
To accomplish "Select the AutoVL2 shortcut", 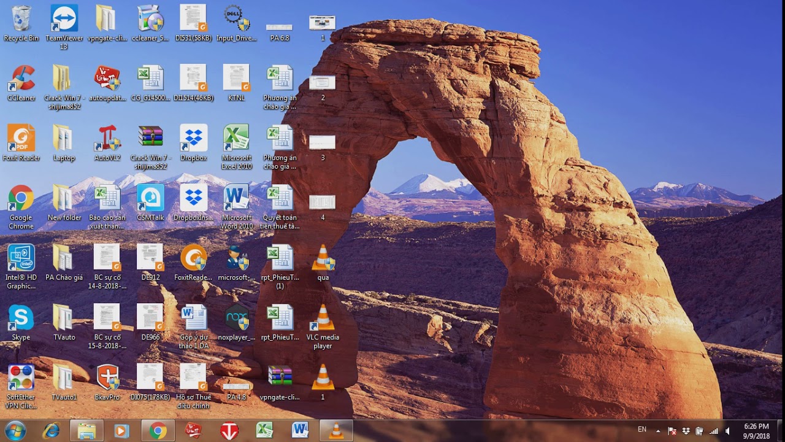I will [x=107, y=143].
